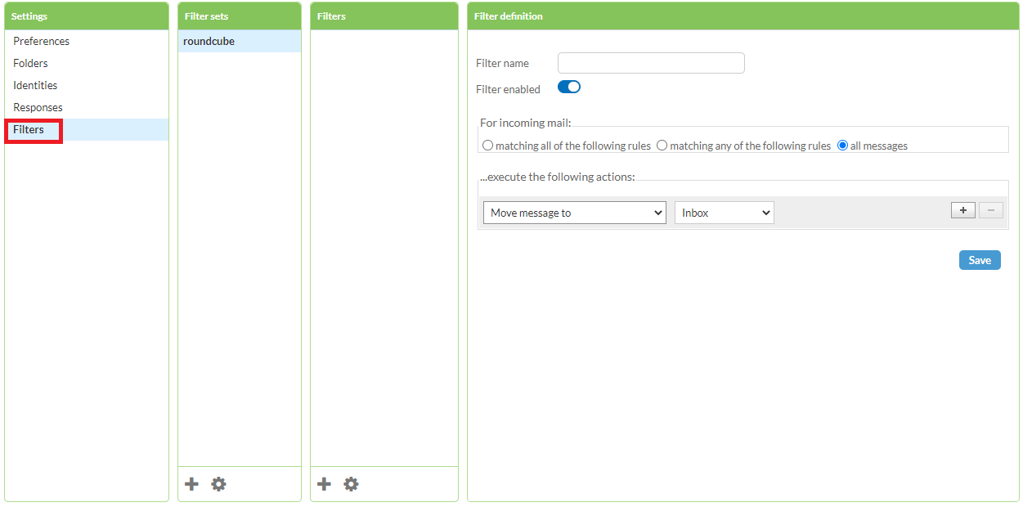The image size is (1023, 507).
Task: Select the all messages radio option
Action: point(842,146)
